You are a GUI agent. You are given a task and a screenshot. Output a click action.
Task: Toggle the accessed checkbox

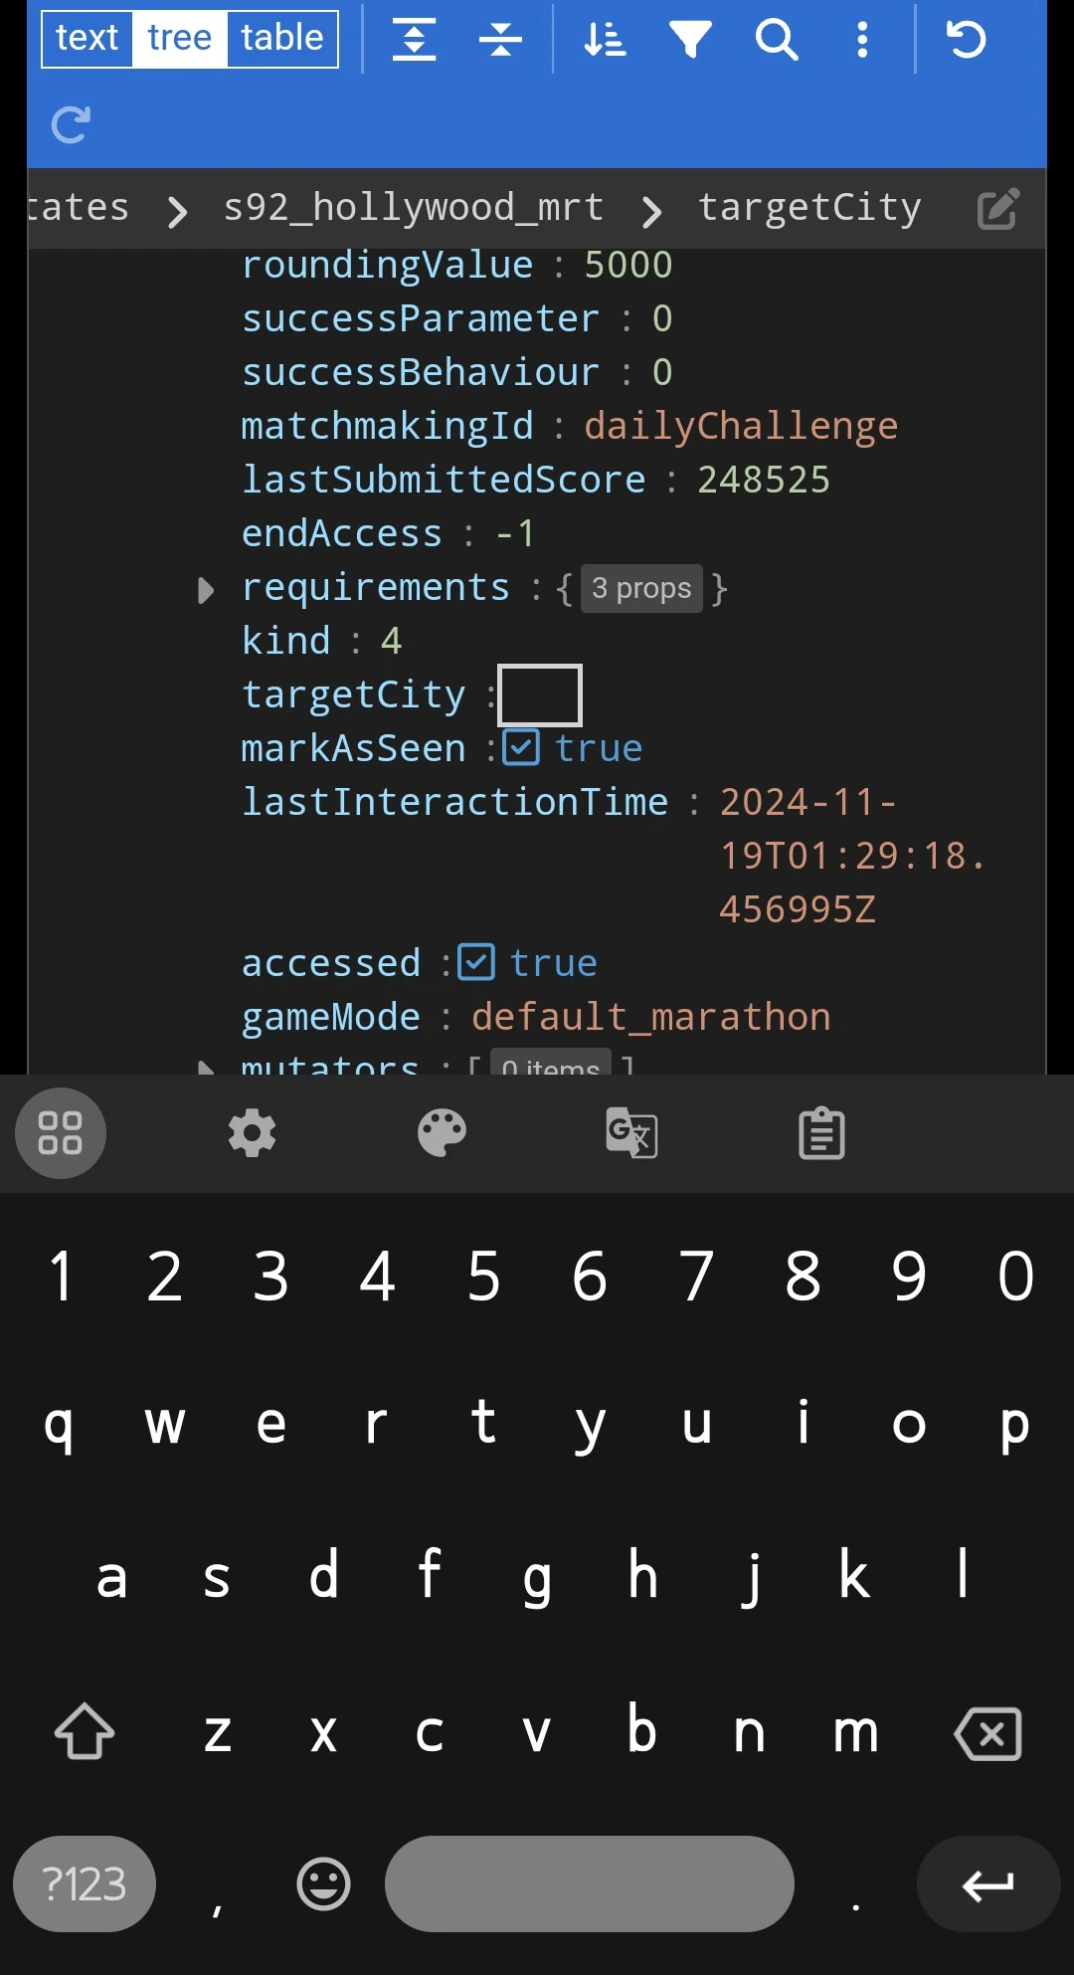pyautogui.click(x=476, y=962)
